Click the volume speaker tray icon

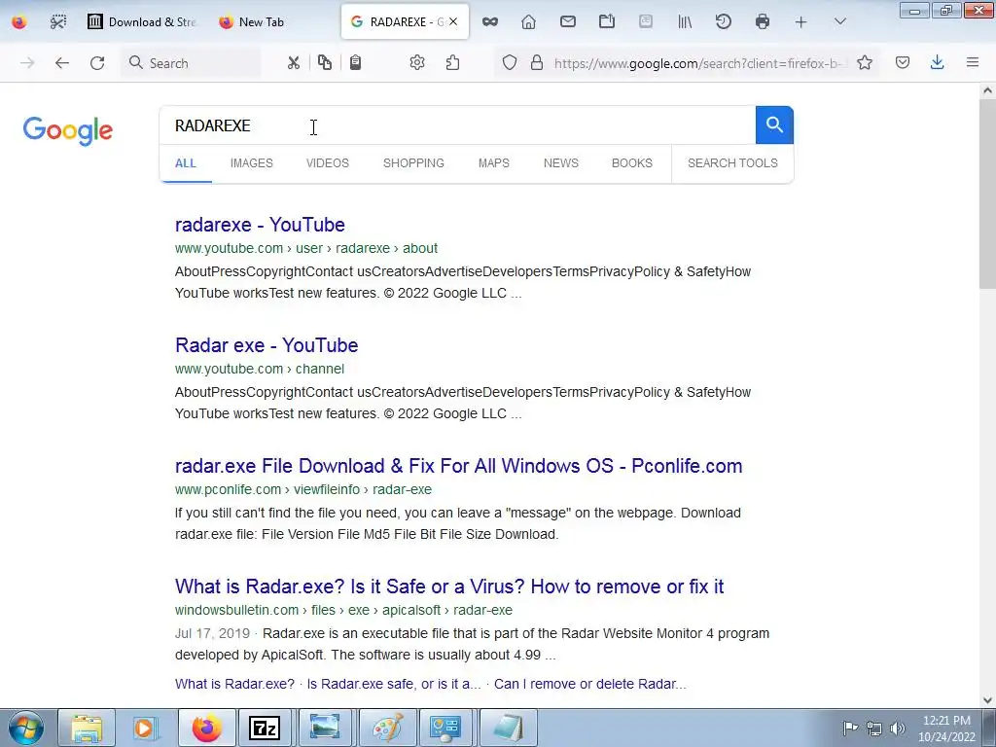pyautogui.click(x=897, y=729)
